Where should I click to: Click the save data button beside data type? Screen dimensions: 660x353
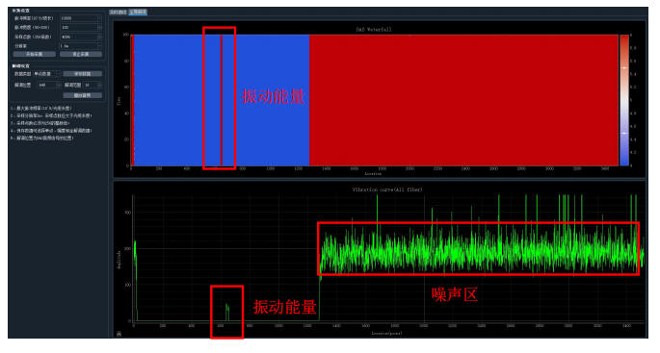(83, 74)
